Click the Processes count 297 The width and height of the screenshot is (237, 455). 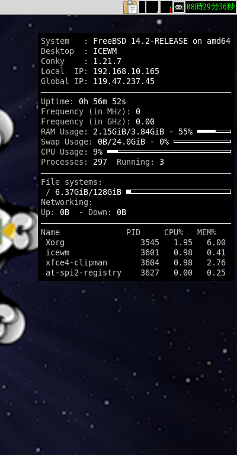click(100, 162)
